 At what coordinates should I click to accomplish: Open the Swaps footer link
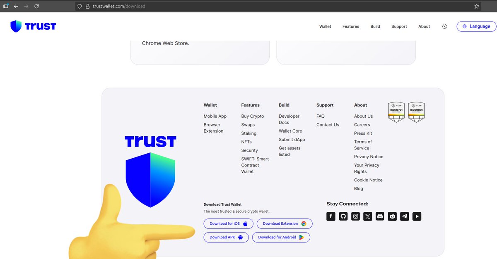[248, 125]
